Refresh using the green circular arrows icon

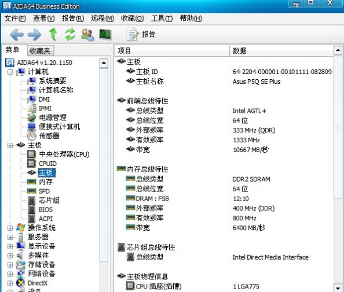(70, 34)
